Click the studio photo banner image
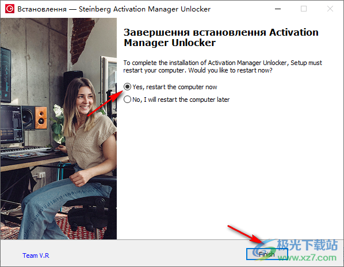This screenshot has width=344, height=267. [59, 128]
